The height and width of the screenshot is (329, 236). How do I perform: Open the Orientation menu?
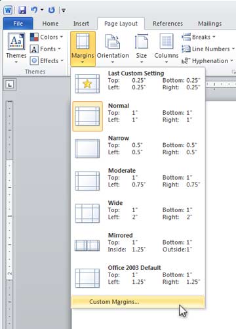pyautogui.click(x=113, y=49)
